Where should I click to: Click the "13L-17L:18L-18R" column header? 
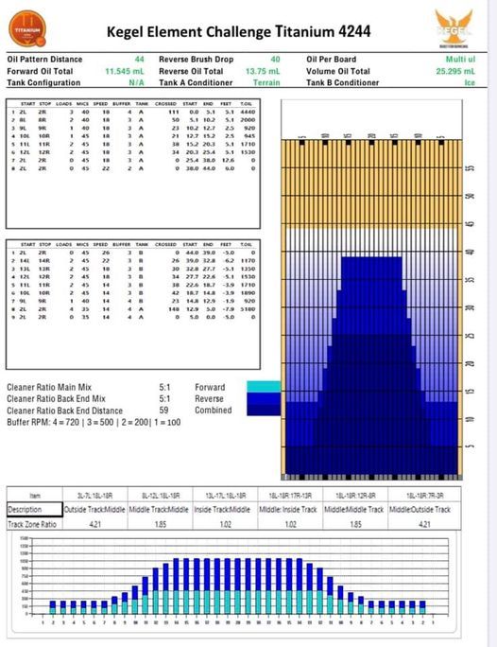225,495
